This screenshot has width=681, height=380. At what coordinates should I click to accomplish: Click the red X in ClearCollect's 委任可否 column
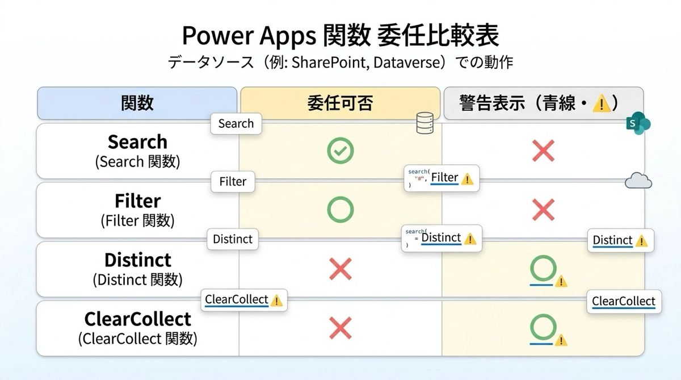tap(340, 328)
